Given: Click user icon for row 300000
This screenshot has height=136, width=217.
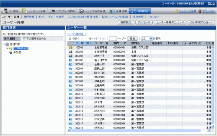Looking at the screenshot, I should tap(71, 52).
